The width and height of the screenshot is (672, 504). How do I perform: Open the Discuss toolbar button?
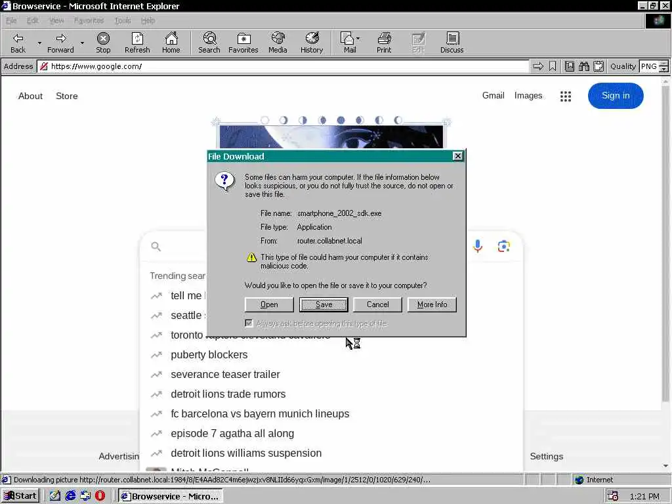click(451, 43)
